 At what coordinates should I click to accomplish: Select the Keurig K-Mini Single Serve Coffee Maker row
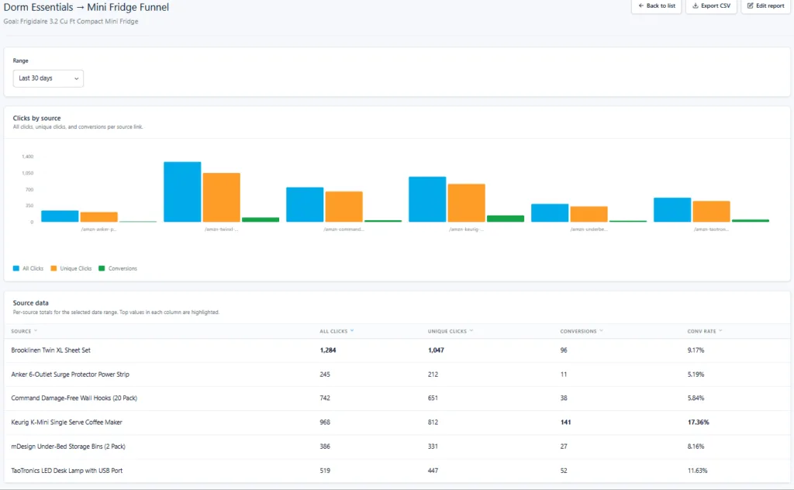click(397, 423)
